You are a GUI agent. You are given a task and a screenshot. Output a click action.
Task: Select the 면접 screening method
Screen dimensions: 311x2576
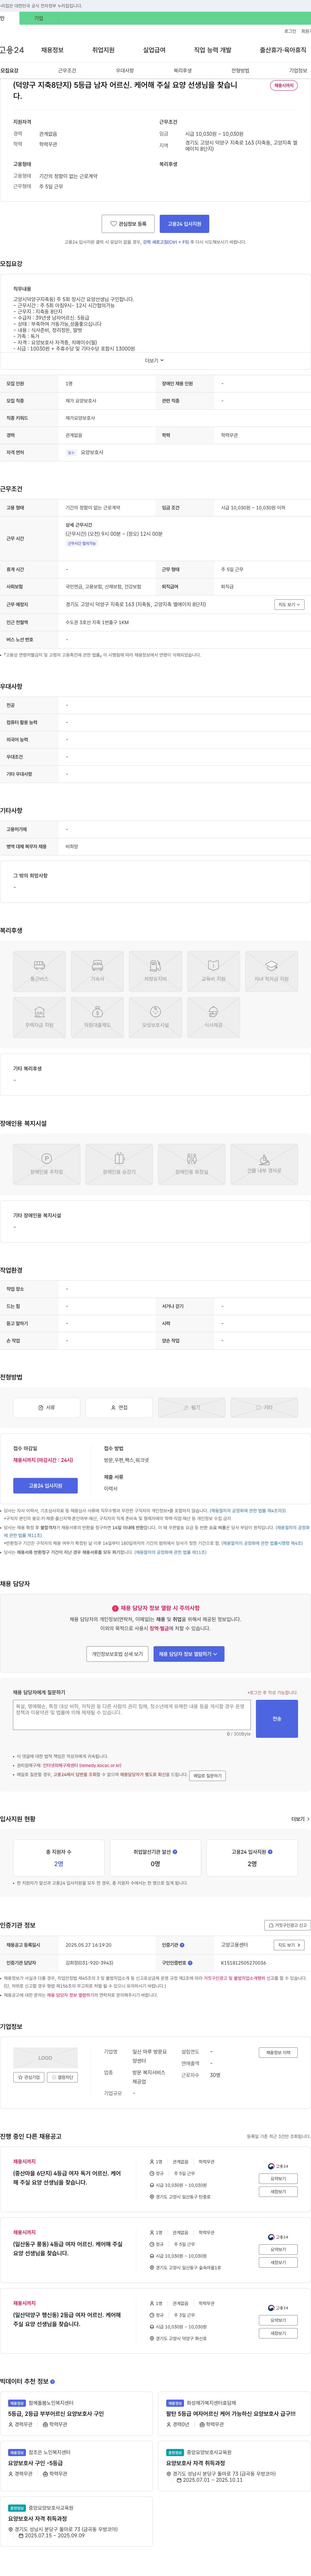point(119,1408)
